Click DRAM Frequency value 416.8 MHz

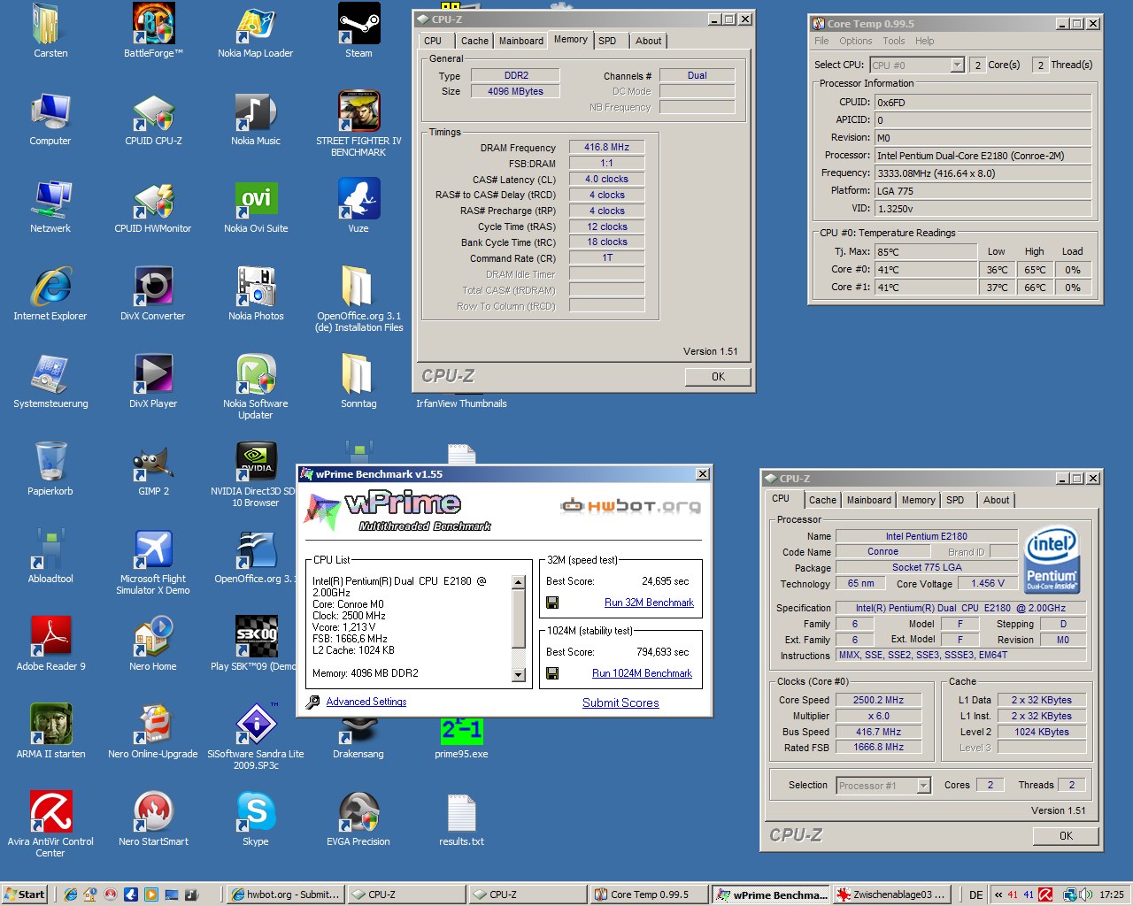coord(606,148)
